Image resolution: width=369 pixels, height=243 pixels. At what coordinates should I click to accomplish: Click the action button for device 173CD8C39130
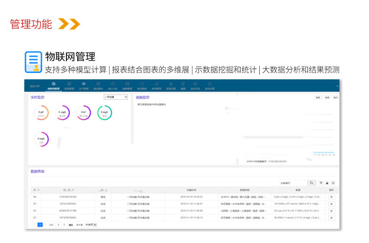332,197
